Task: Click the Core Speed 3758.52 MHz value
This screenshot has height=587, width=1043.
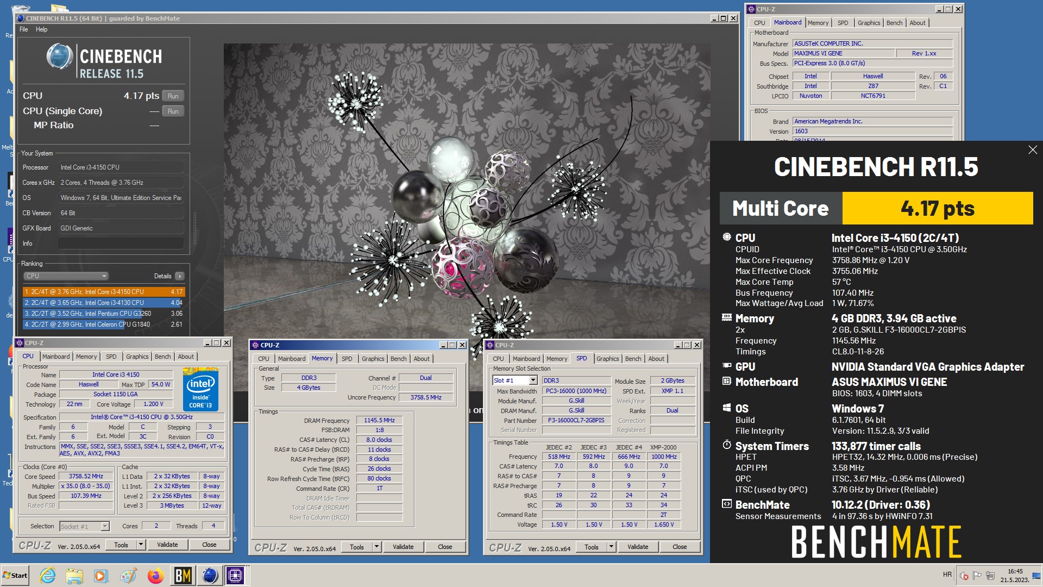Action: tap(86, 476)
